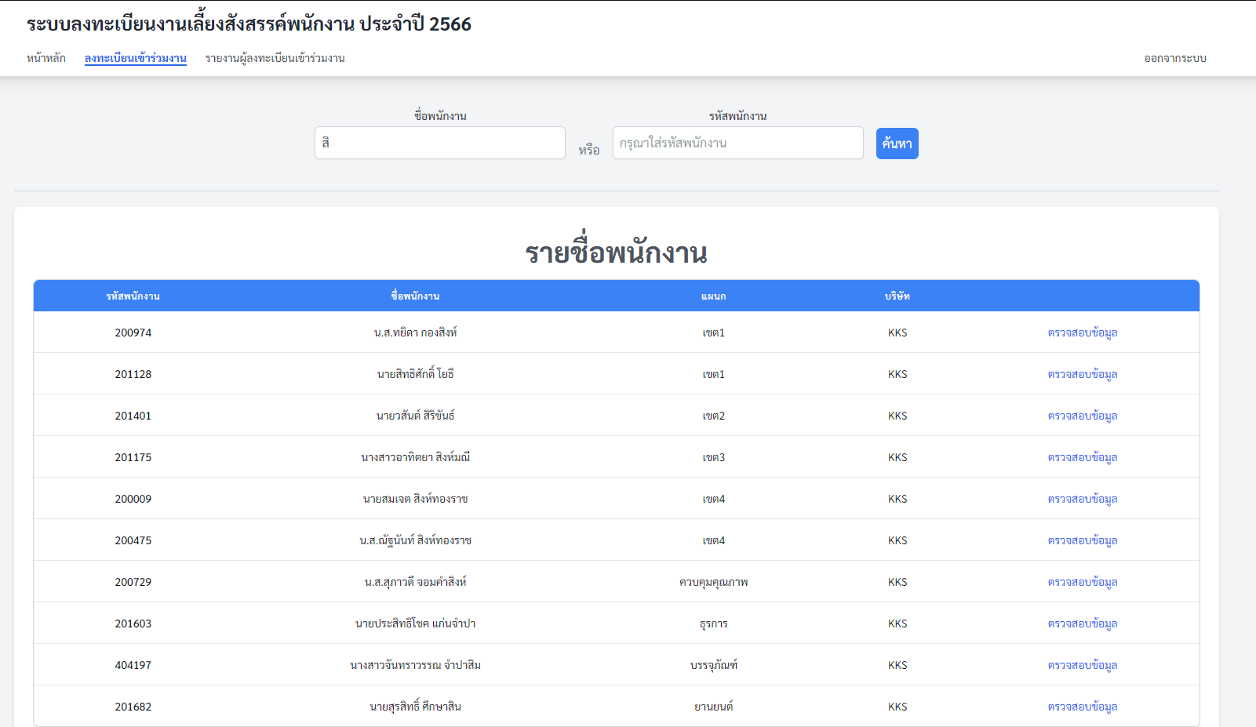This screenshot has width=1256, height=727.
Task: Click ตรวจสอบข้อมูล for the ยานยนต์ employee
Action: point(1082,707)
